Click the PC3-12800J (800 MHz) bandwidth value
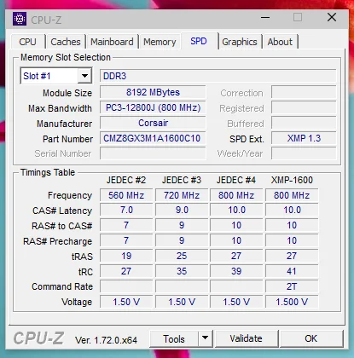 pyautogui.click(x=153, y=107)
